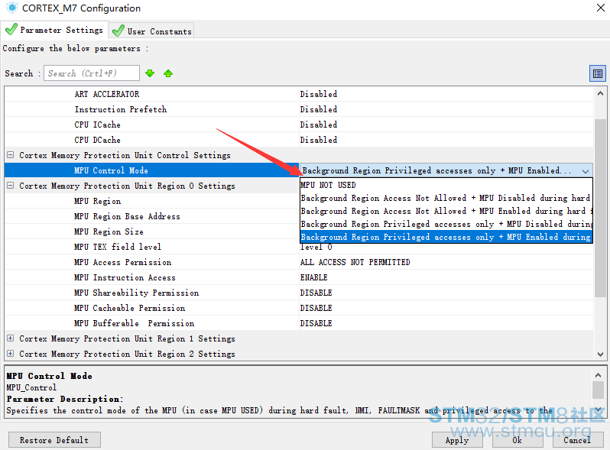This screenshot has width=610, height=450.
Task: Switch to the Parameter Settings tab
Action: 54,30
